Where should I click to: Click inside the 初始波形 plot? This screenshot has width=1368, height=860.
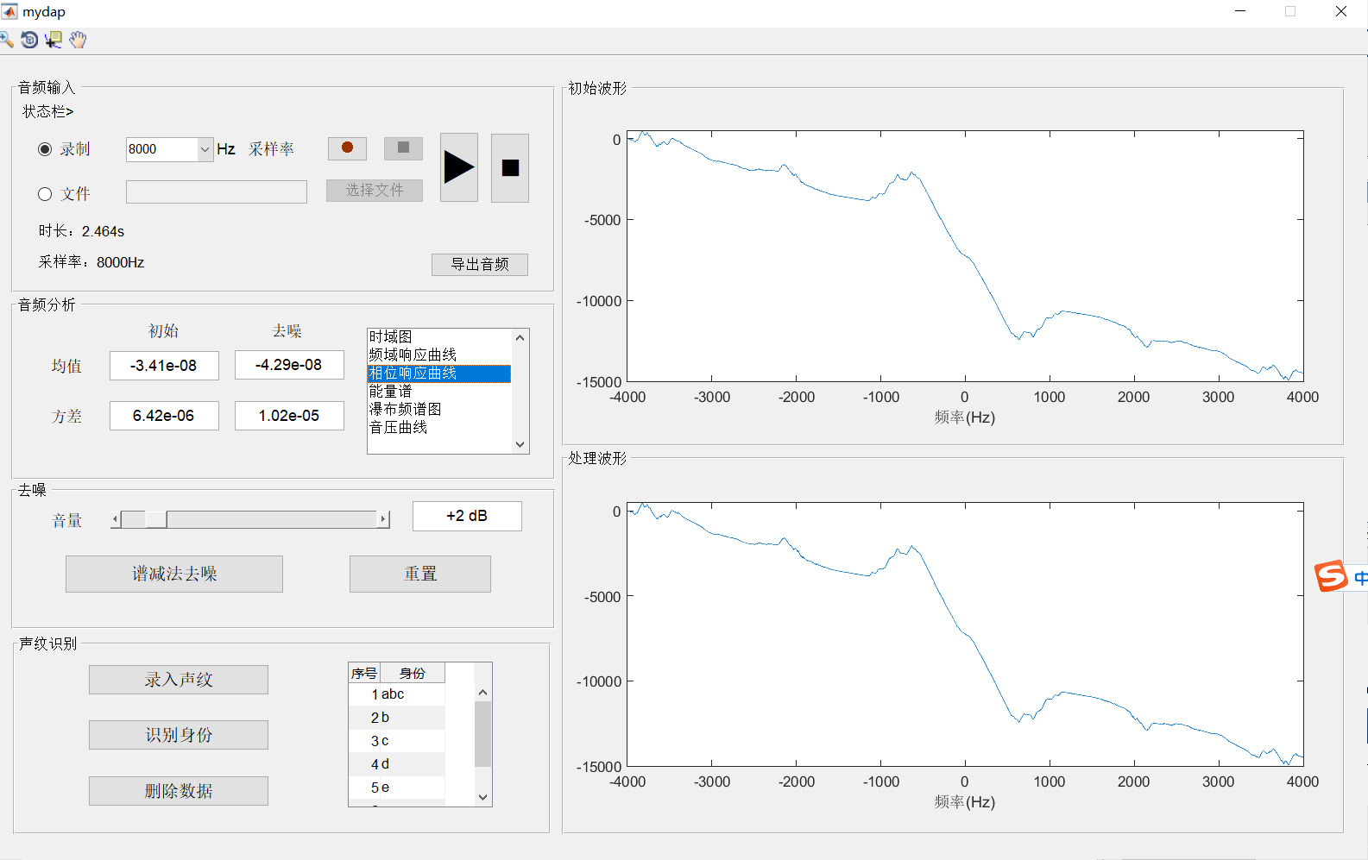965,256
